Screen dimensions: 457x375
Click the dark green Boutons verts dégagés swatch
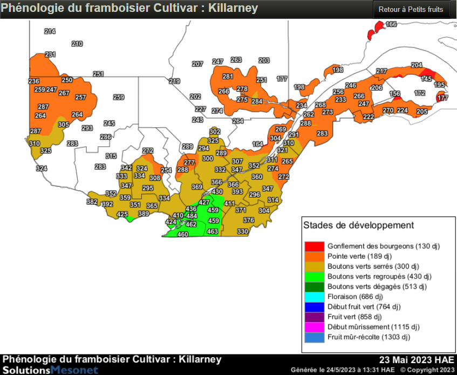tap(314, 287)
